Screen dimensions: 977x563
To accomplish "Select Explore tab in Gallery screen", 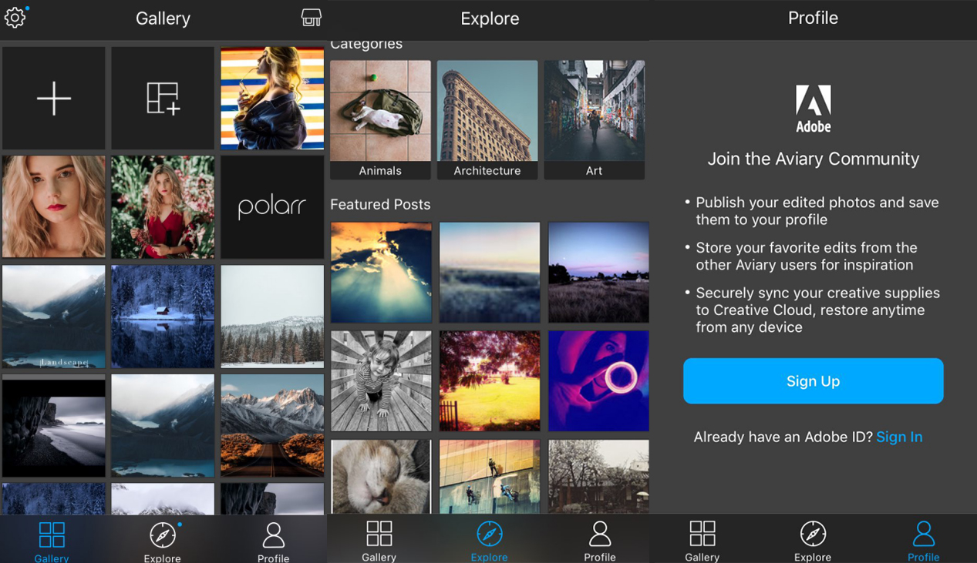I will point(163,541).
